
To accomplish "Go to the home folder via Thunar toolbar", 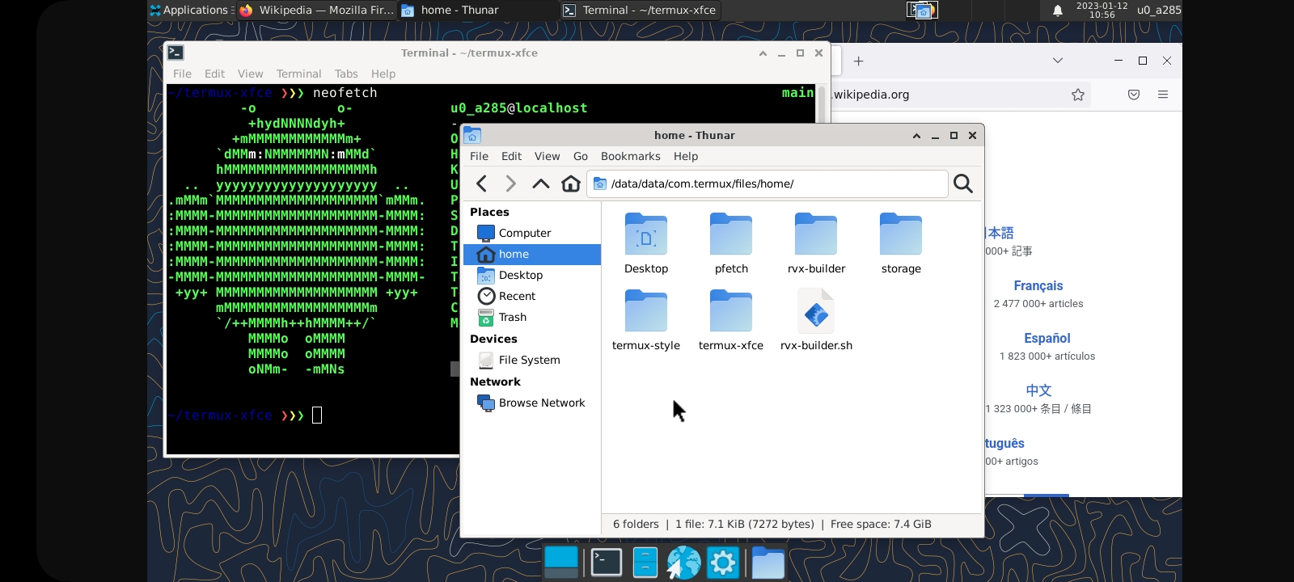I will point(571,183).
